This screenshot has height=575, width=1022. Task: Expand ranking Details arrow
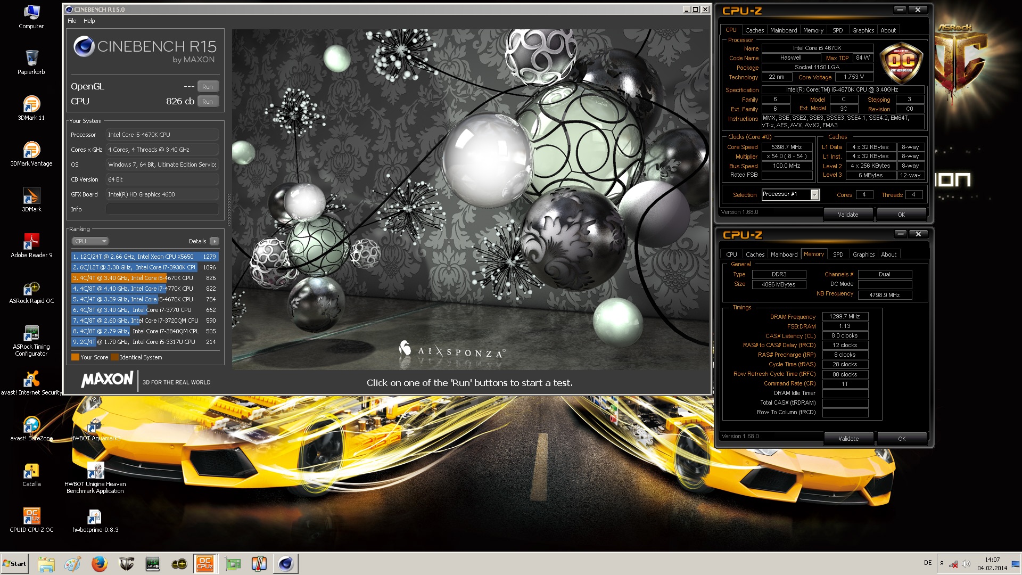[x=214, y=241]
